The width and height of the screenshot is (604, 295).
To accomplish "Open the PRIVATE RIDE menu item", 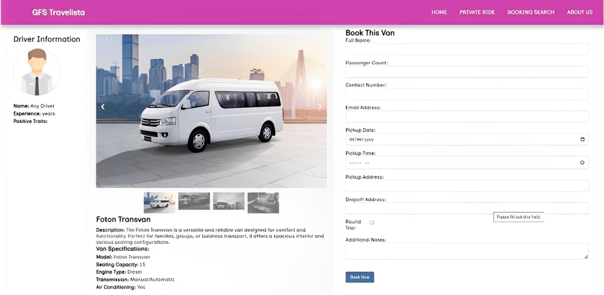I will point(477,12).
